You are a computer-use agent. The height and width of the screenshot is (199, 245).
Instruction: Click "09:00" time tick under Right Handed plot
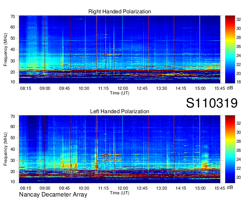click(45, 88)
